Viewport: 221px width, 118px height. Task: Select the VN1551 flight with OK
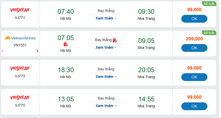coord(194,48)
